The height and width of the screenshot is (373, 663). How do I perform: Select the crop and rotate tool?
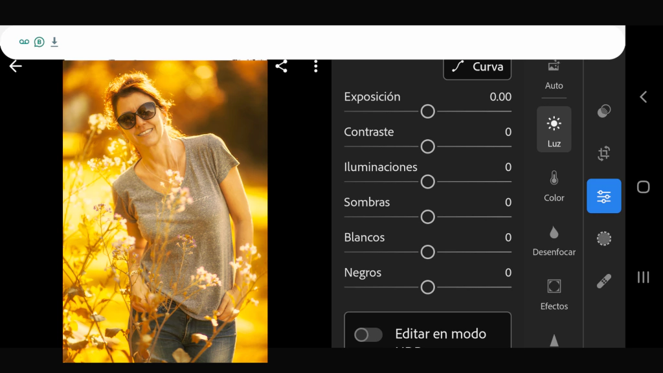tap(603, 153)
